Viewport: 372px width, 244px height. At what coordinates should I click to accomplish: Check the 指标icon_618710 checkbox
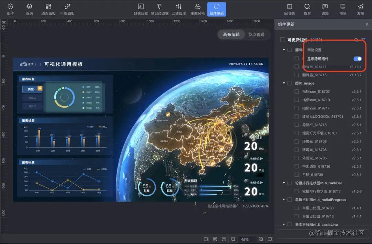297,100
